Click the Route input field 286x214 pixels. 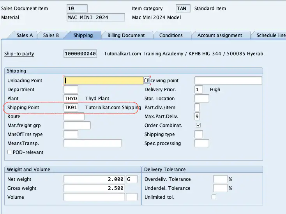click(74, 117)
